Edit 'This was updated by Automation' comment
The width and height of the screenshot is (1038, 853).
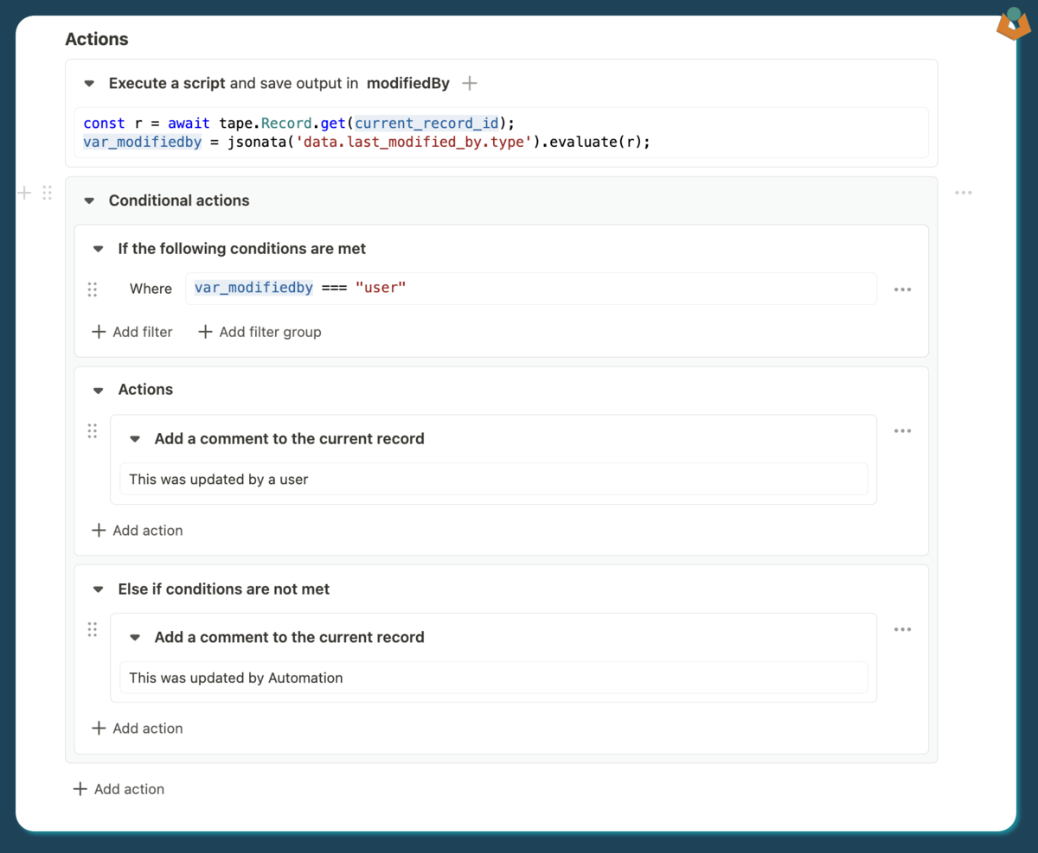493,678
